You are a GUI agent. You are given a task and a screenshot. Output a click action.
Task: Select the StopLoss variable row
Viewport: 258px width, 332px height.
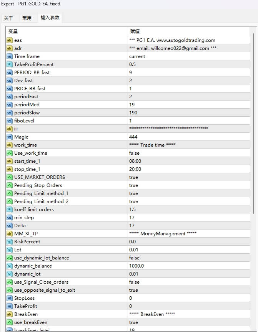point(128,298)
